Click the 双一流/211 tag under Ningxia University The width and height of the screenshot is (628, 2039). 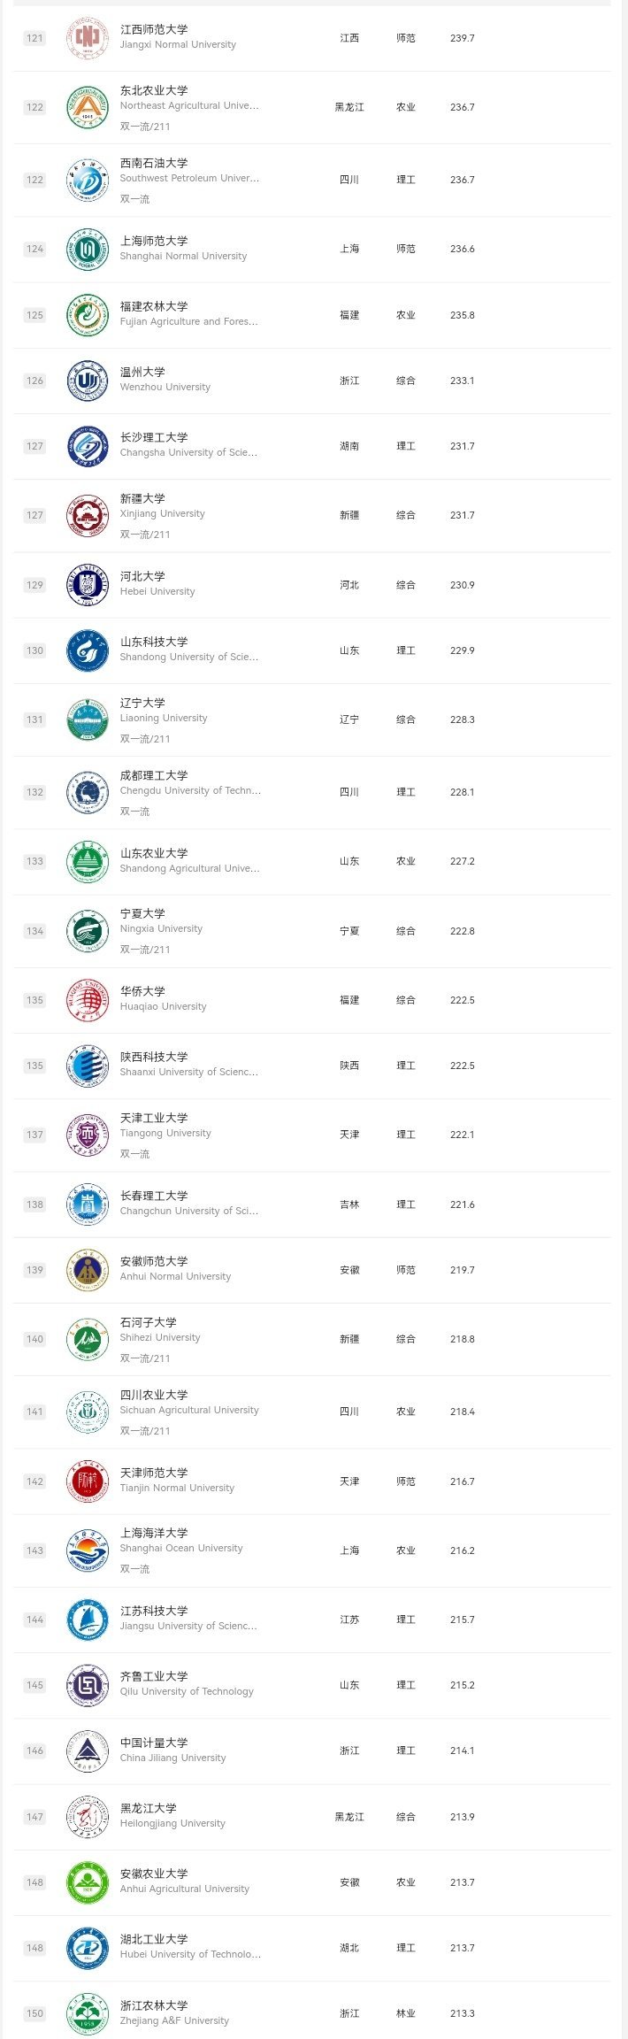pyautogui.click(x=145, y=950)
